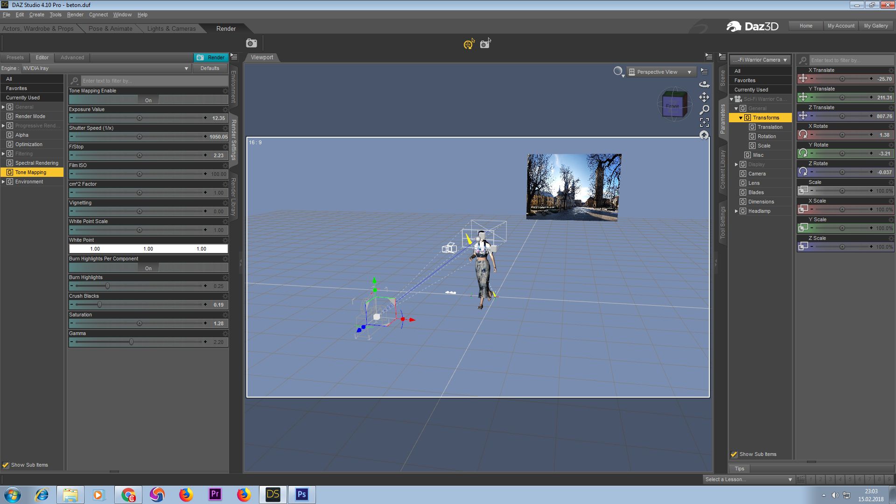Viewport: 896px width, 504px height.
Task: Toggle Burn Highlights Per Component switch
Action: (x=148, y=268)
